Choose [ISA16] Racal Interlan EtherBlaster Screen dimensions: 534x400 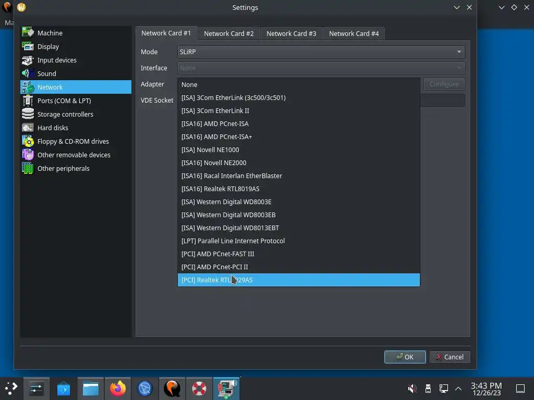click(299, 176)
